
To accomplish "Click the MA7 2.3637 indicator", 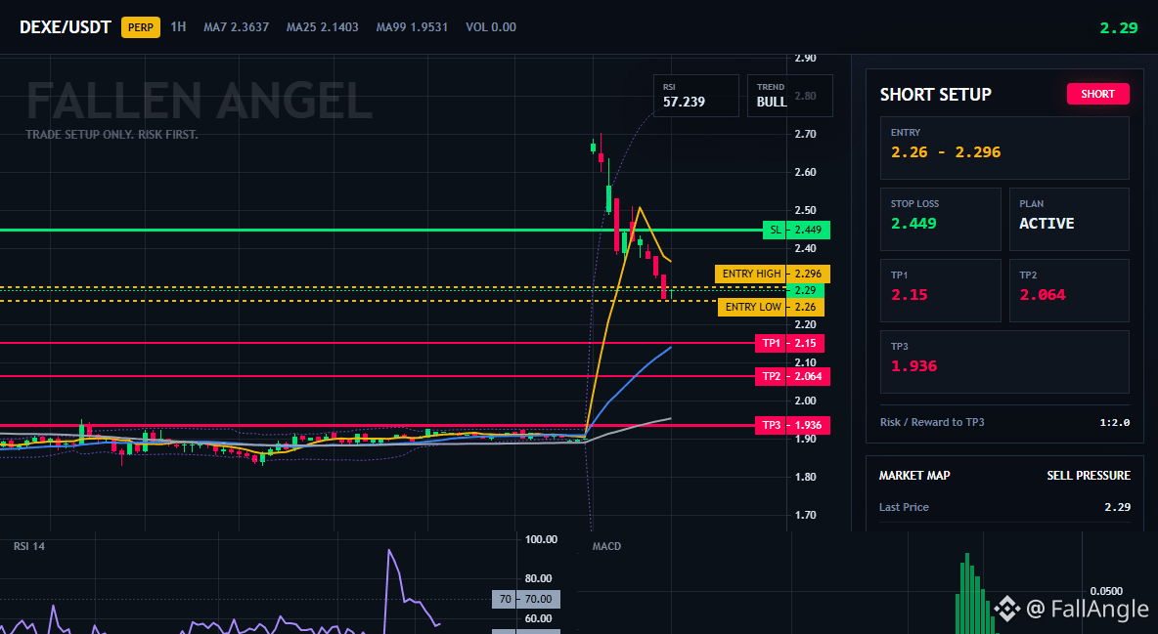I will (237, 26).
